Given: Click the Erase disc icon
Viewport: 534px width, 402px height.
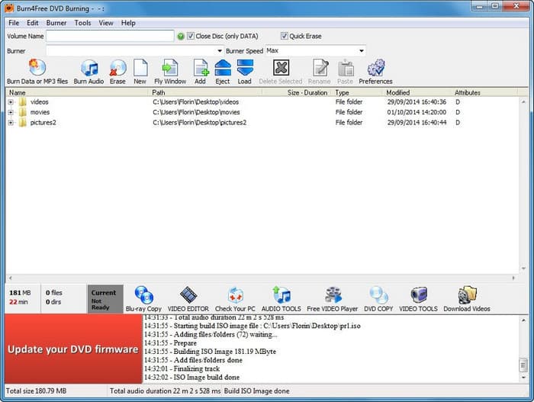Looking at the screenshot, I should 117,69.
